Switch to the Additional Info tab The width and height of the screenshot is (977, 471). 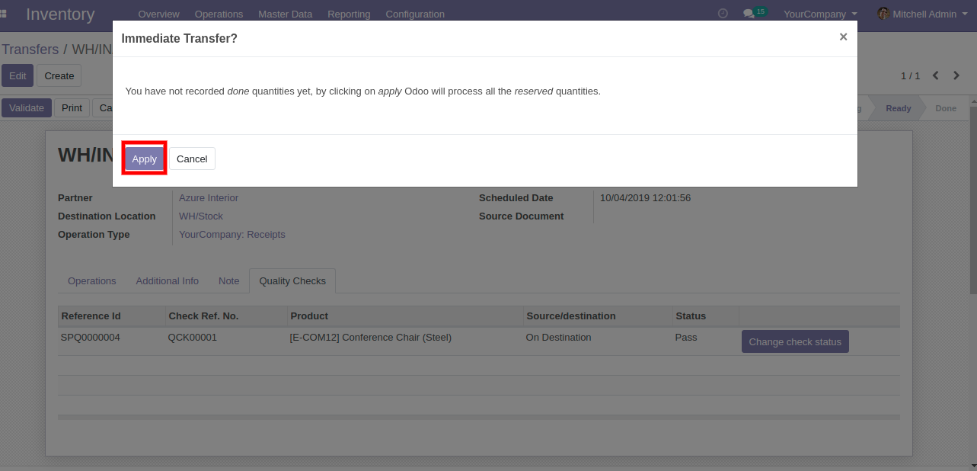pos(167,280)
